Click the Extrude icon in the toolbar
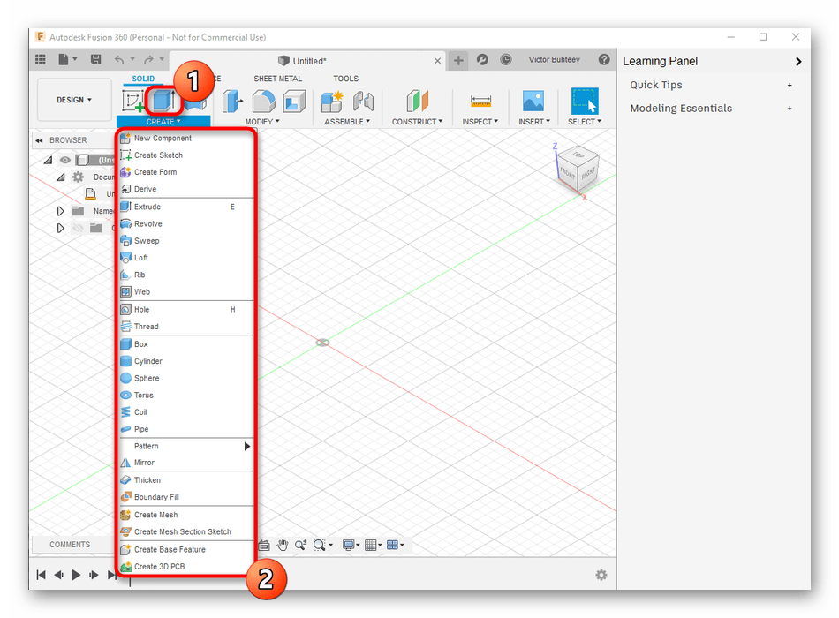Viewport: 839px width, 618px height. click(x=160, y=100)
